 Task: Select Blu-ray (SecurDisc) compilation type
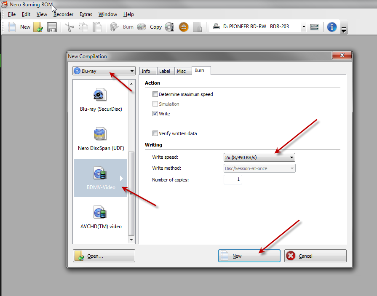tap(101, 101)
